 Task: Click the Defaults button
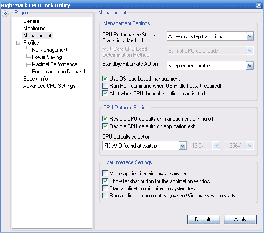[x=203, y=220]
